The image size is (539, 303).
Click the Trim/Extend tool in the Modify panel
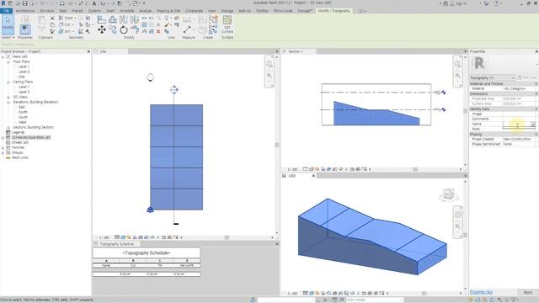(x=135, y=30)
